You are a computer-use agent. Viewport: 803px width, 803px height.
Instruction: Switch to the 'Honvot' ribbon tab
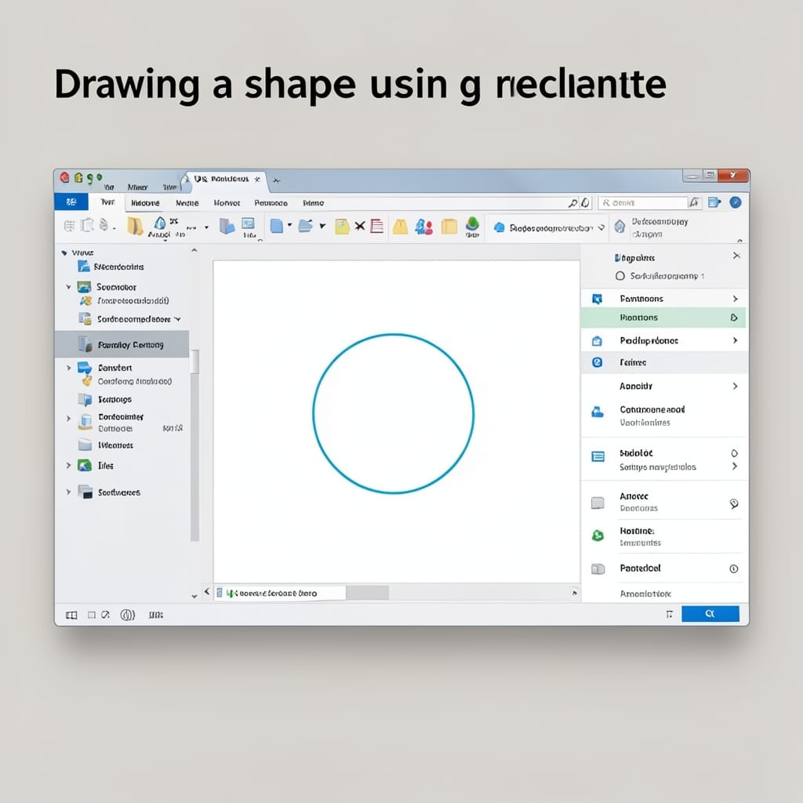click(227, 203)
